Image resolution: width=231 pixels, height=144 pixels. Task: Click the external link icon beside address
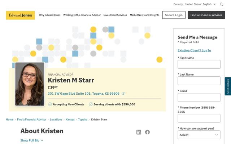(x=123, y=94)
